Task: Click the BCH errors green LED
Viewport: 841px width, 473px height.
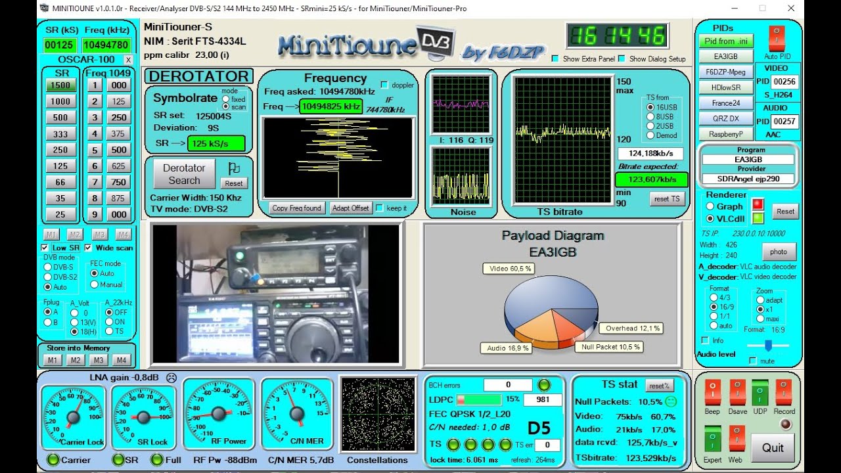Action: 544,385
